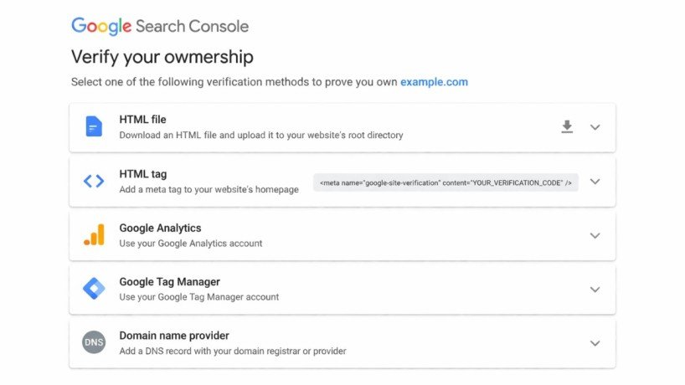Image resolution: width=685 pixels, height=385 pixels.
Task: Click the Google Tag Manager diamond icon
Action: point(94,289)
